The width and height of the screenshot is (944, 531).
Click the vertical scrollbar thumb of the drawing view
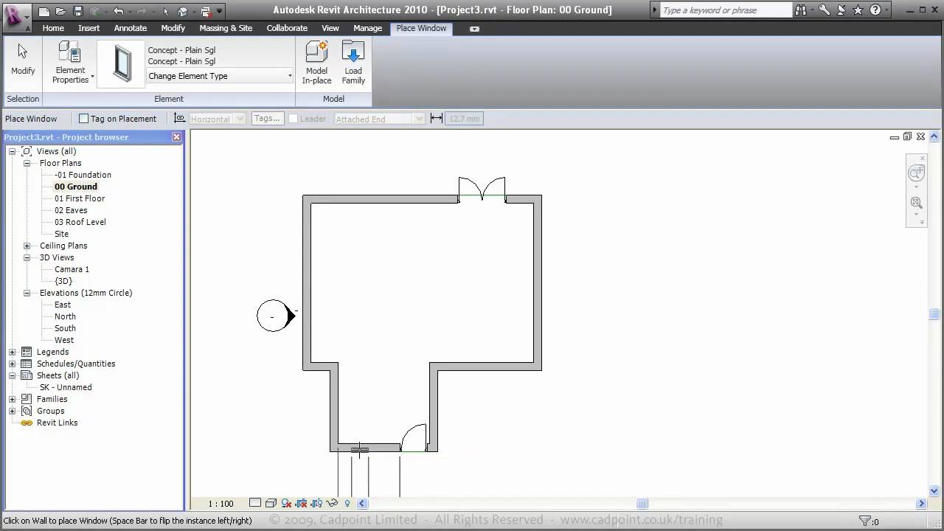[934, 314]
